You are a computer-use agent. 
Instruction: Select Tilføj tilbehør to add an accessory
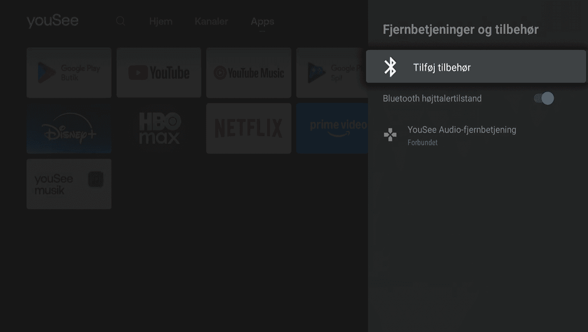point(476,67)
